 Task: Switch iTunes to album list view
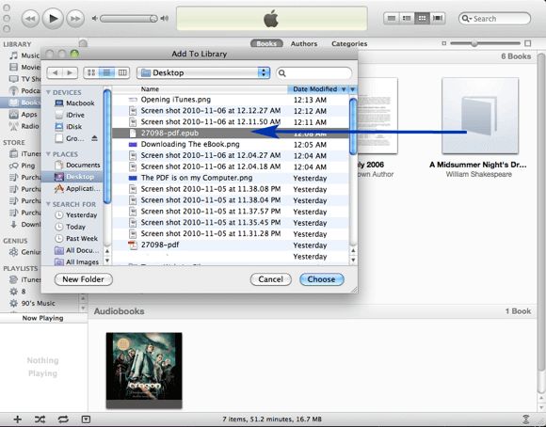(407, 18)
